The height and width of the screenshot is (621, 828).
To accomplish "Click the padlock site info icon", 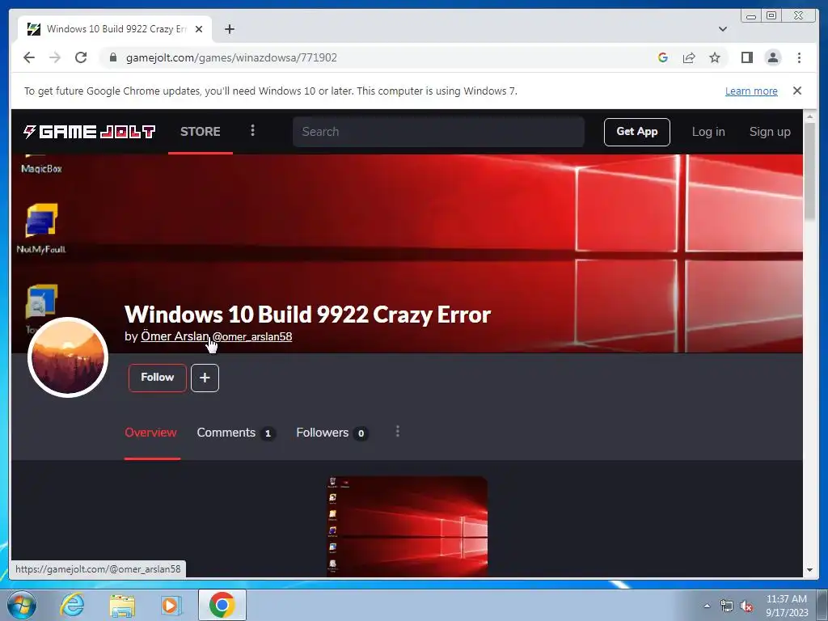I will [x=112, y=57].
